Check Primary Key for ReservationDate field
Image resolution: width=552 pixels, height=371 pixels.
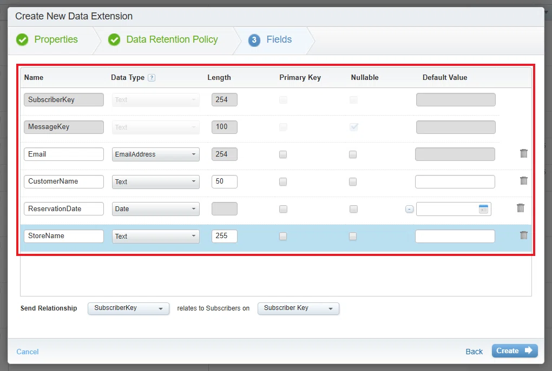pyautogui.click(x=283, y=209)
